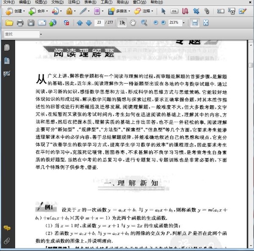Screen dimensions: 254x251
Task: Click the page number field showing 23
Action: (x=99, y=22)
